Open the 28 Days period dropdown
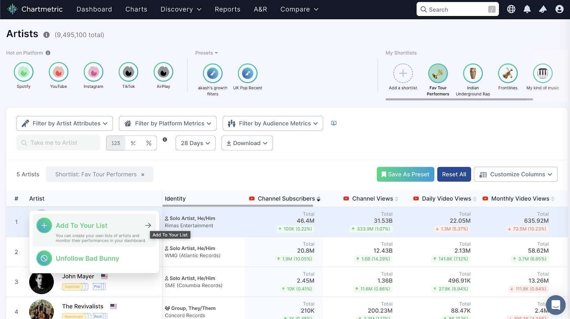570x319 pixels. [195, 143]
